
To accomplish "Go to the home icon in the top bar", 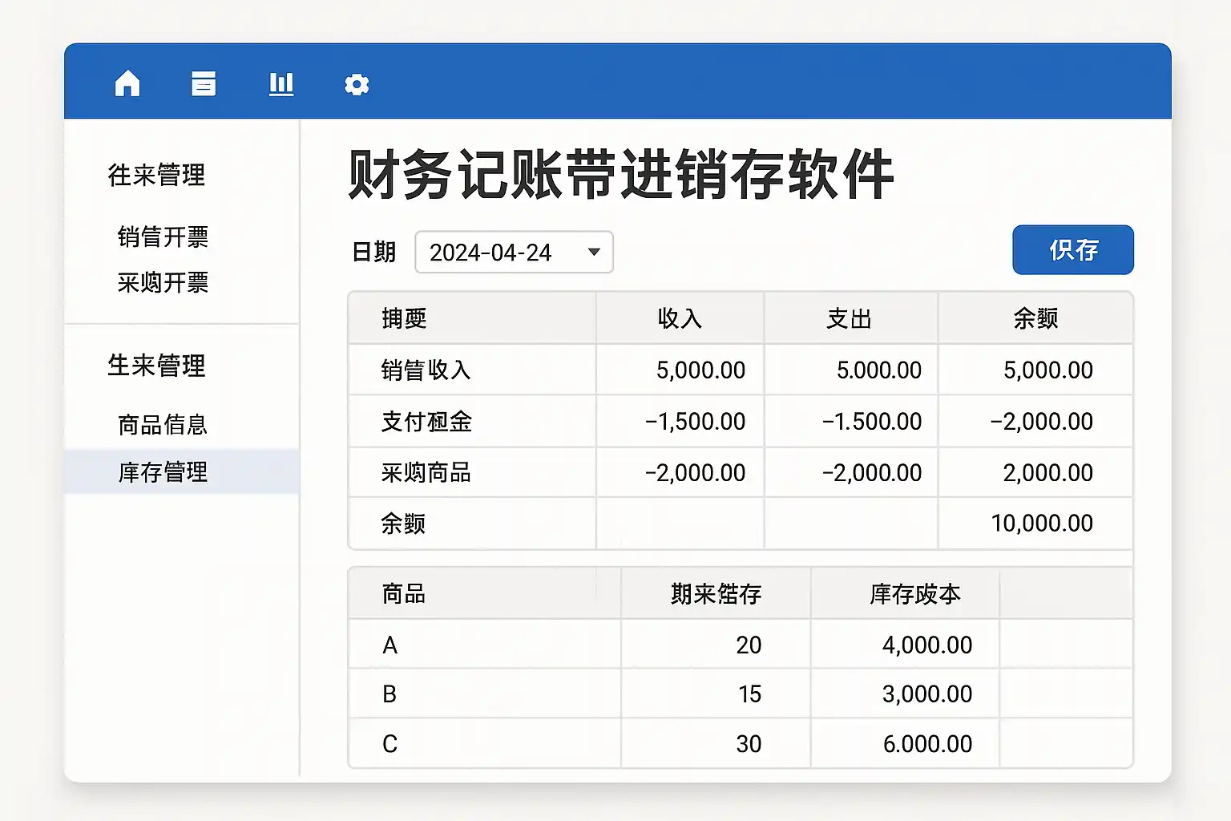I will 127,83.
